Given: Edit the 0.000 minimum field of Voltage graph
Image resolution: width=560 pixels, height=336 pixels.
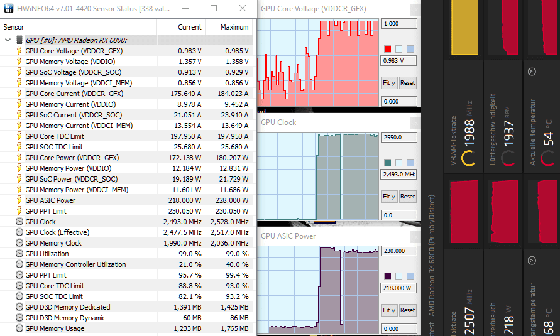Looking at the screenshot, I should point(398,102).
